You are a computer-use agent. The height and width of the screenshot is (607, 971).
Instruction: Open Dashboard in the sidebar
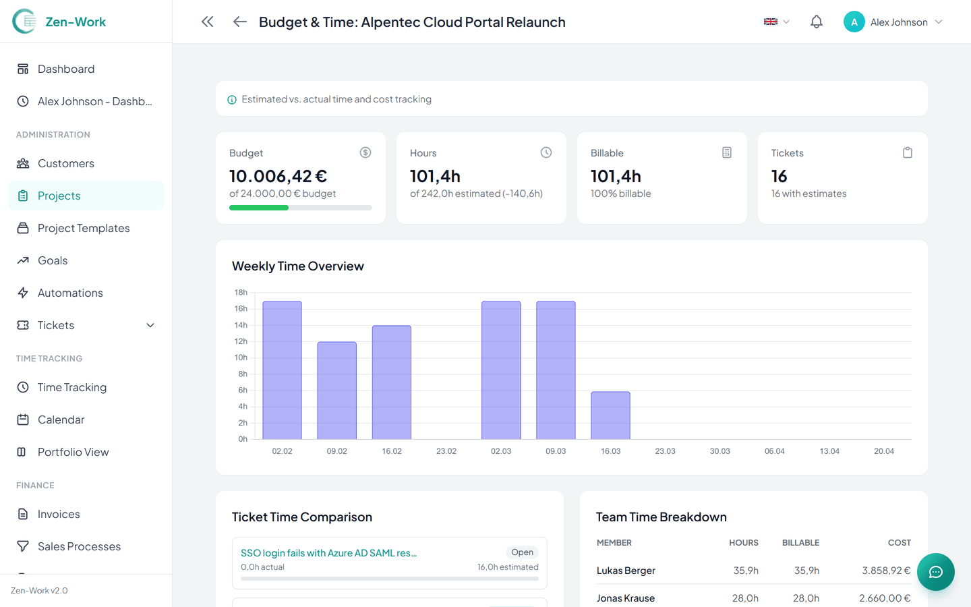pyautogui.click(x=86, y=69)
